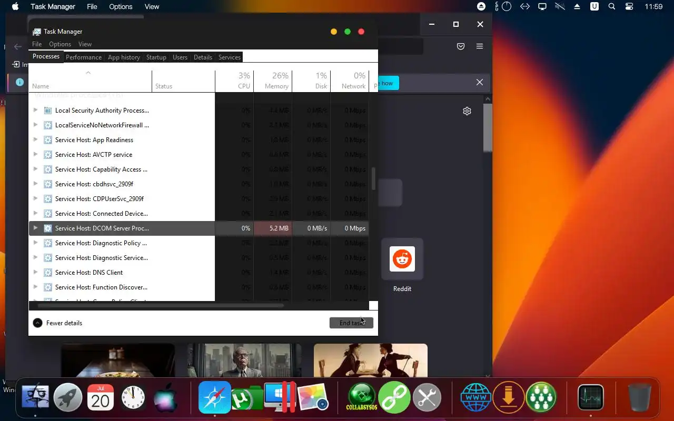Expand Service Host: AVCTP service

pyautogui.click(x=35, y=155)
